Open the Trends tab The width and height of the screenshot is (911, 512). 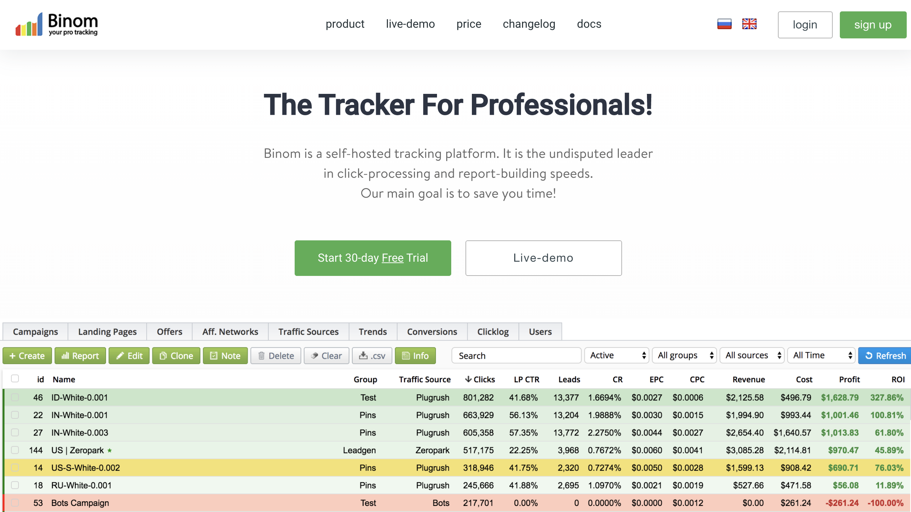[373, 332]
